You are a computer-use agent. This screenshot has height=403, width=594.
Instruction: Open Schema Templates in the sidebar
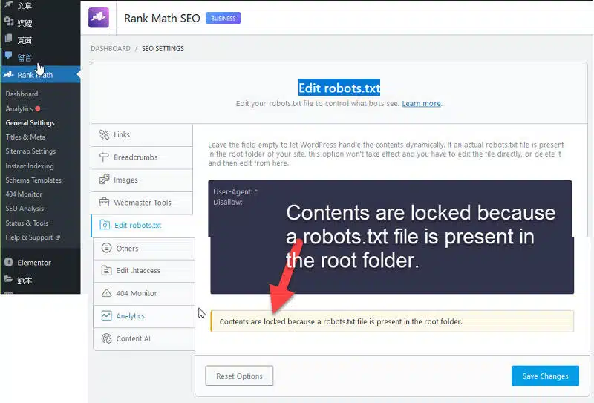(x=33, y=180)
